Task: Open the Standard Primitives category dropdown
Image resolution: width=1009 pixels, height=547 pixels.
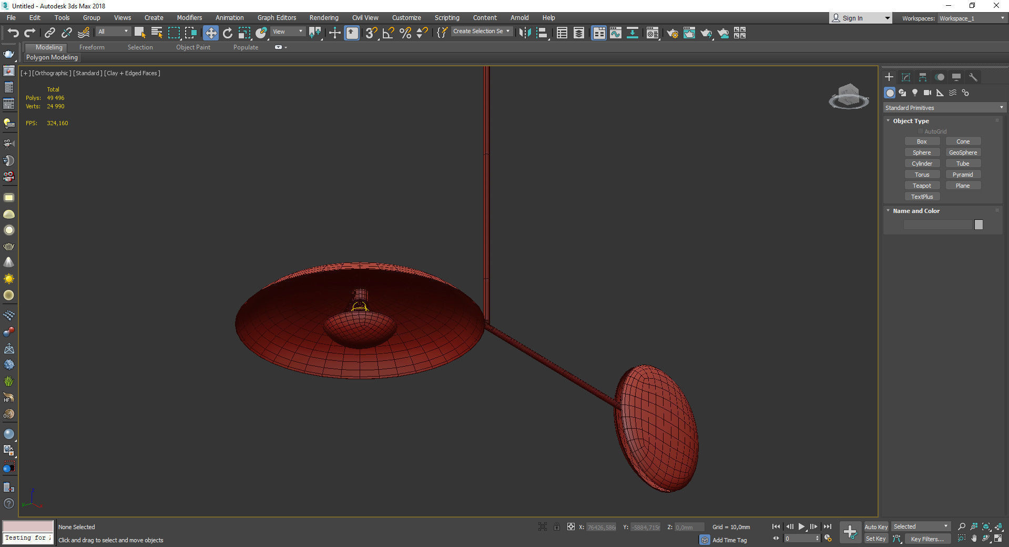Action: [x=944, y=108]
